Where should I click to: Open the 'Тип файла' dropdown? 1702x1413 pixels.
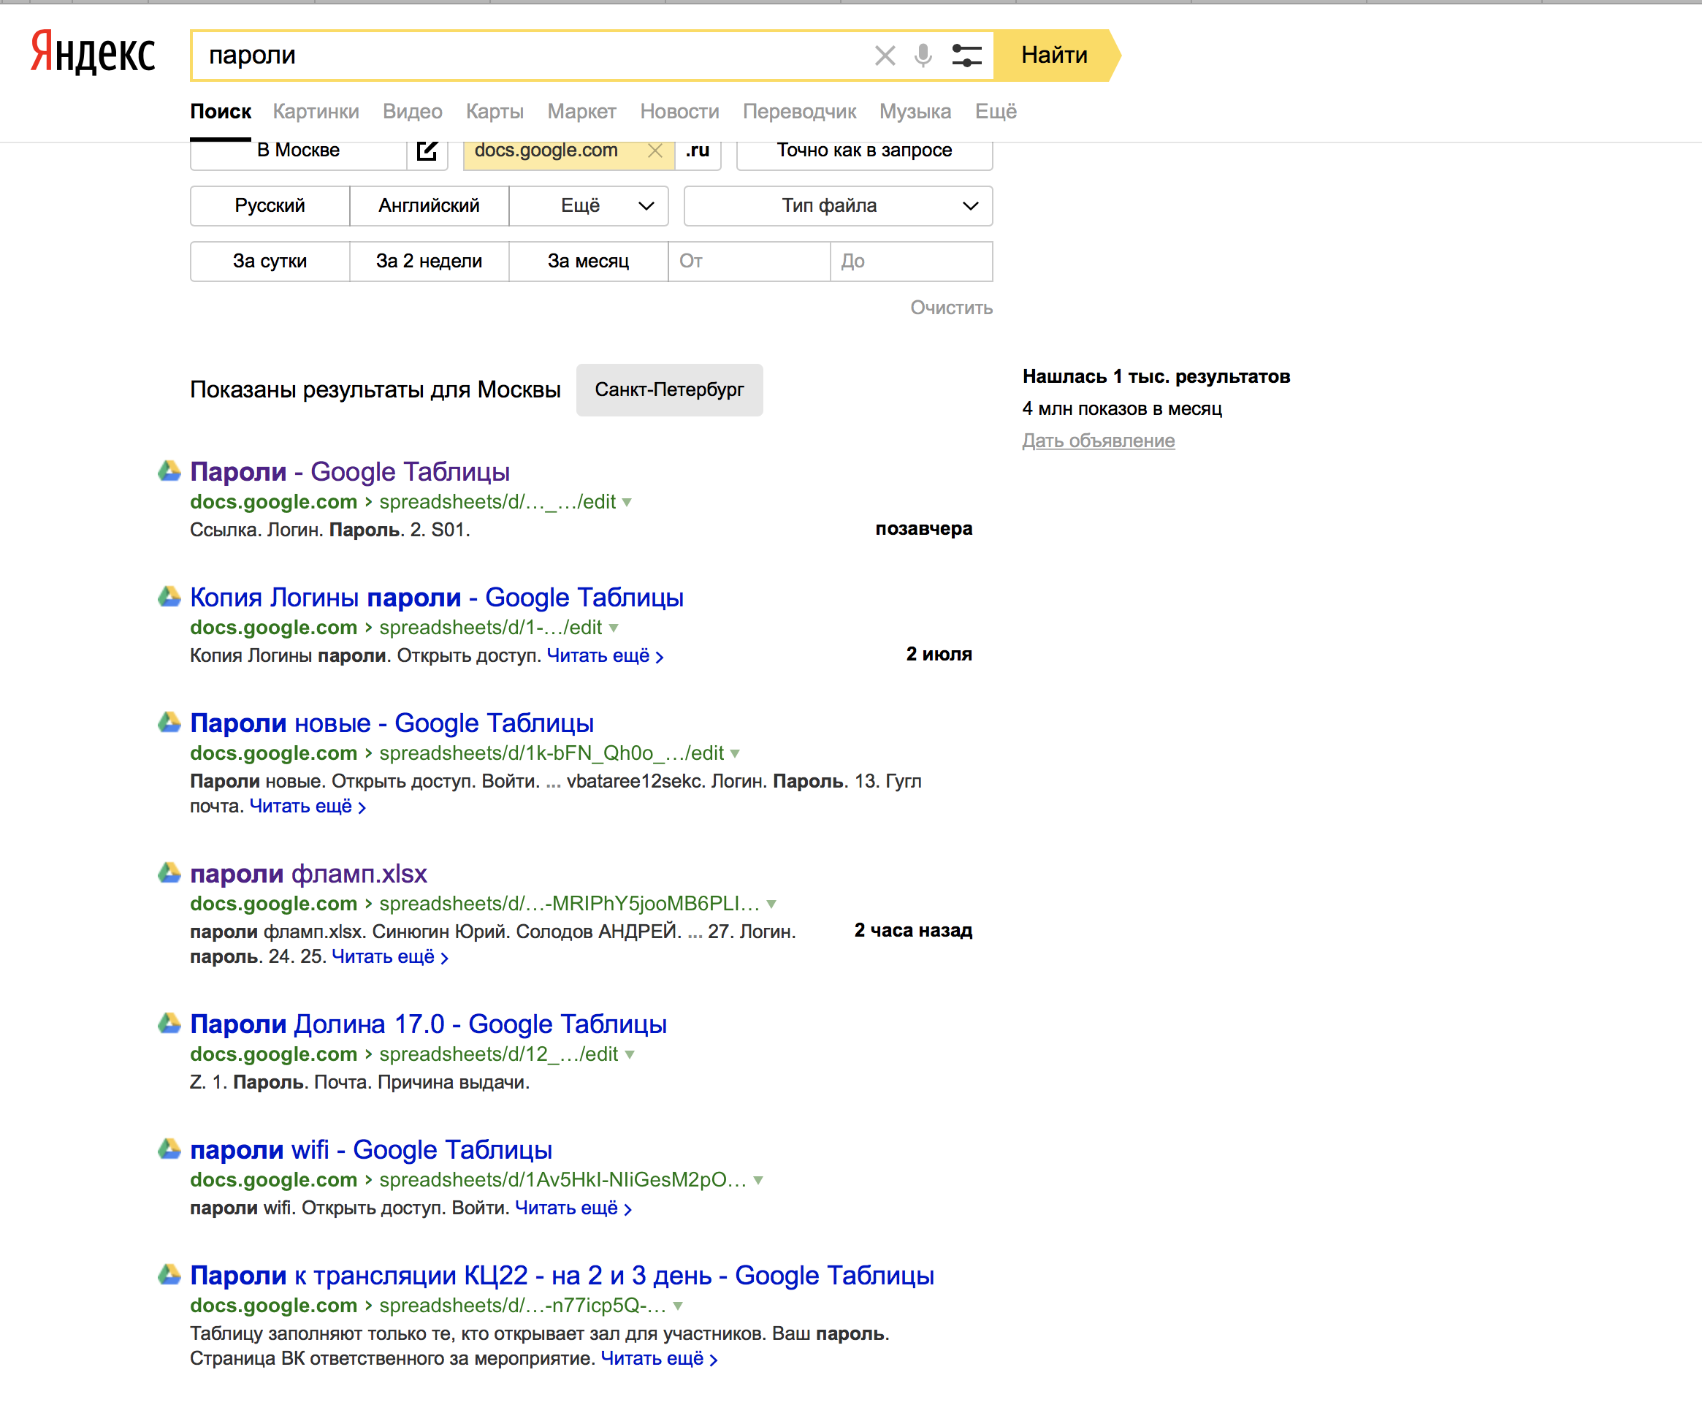coord(838,206)
